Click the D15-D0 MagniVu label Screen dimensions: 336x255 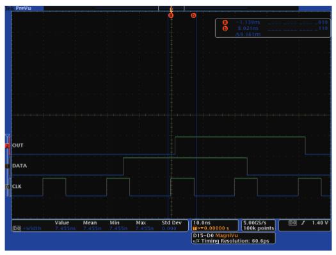coord(215,236)
